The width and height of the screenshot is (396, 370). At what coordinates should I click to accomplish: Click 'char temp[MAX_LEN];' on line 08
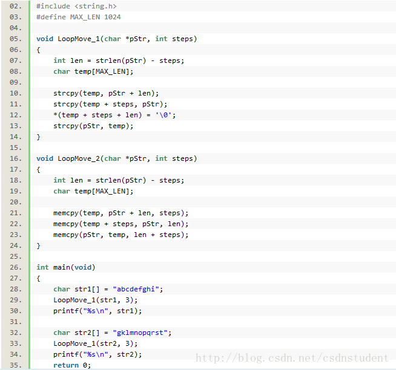(93, 71)
